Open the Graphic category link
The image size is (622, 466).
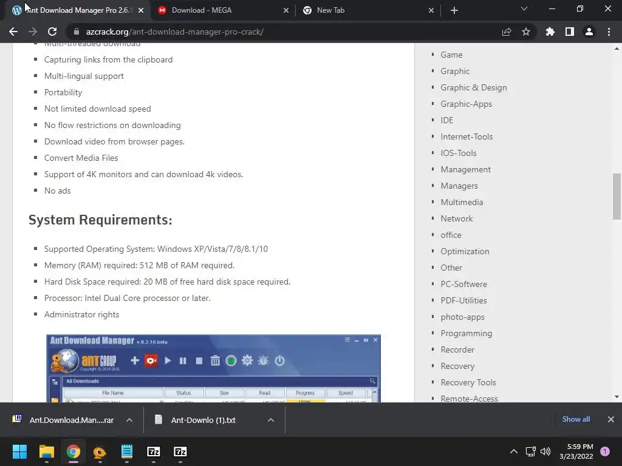(x=455, y=71)
